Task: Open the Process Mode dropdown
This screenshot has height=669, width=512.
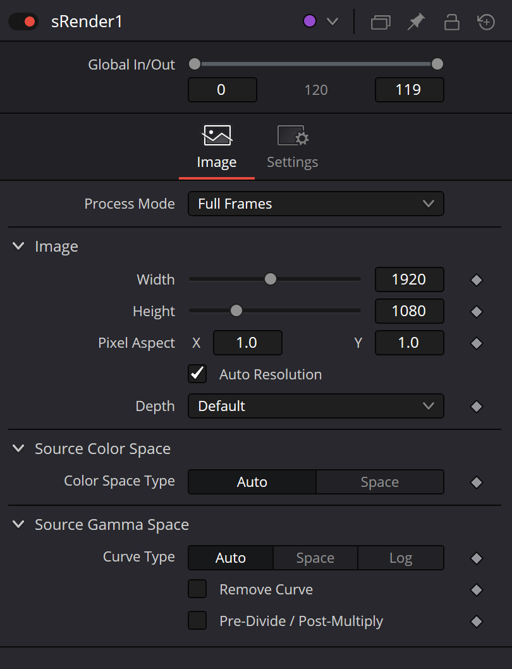Action: tap(316, 204)
